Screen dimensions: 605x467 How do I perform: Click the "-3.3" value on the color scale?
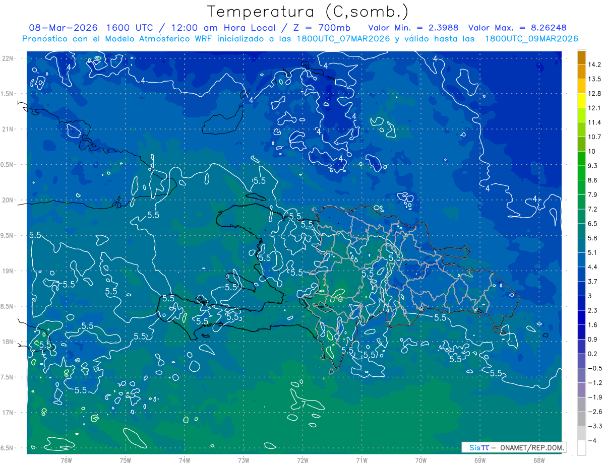(594, 426)
